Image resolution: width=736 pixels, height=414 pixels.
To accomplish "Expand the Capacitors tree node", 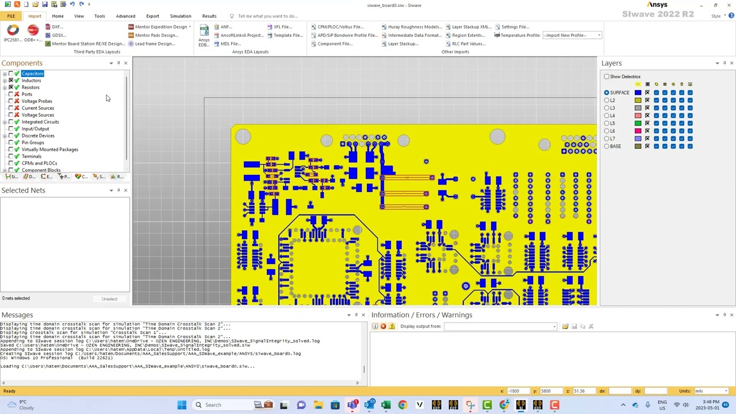I will (x=5, y=74).
